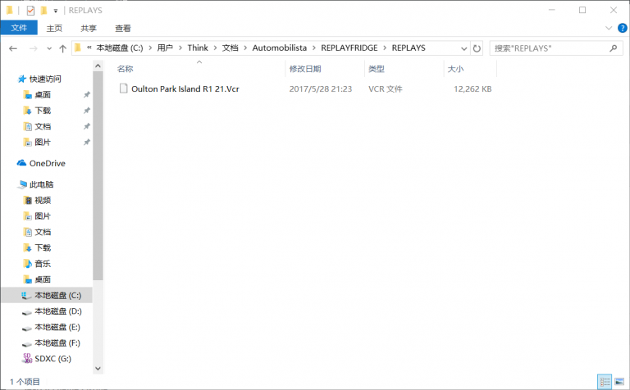
Task: Open the recent locations dropdown arrow
Action: [x=49, y=48]
